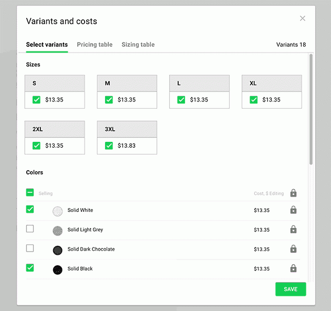Unlock cost editing for Solid Light Grey

(293, 229)
